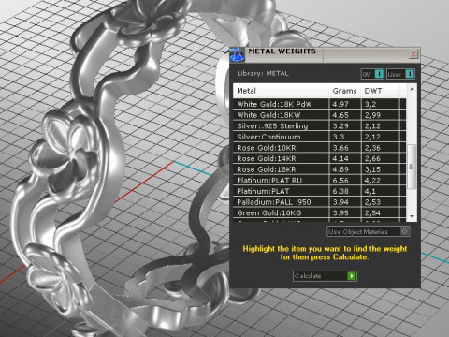Select the White Gold:18K PdW row

coord(319,104)
